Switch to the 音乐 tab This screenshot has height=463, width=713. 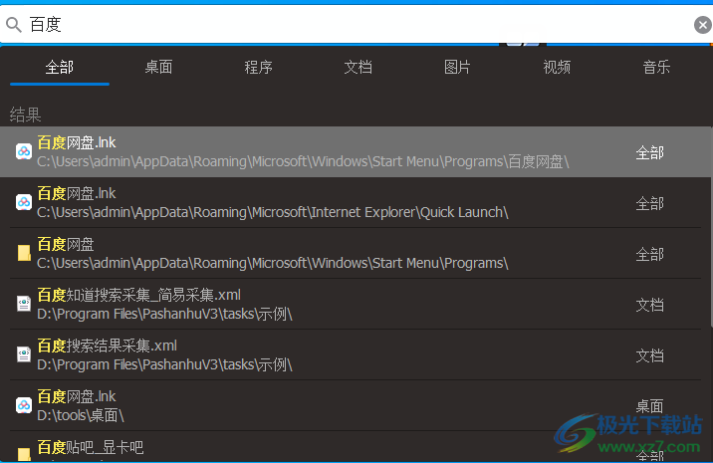tap(656, 68)
